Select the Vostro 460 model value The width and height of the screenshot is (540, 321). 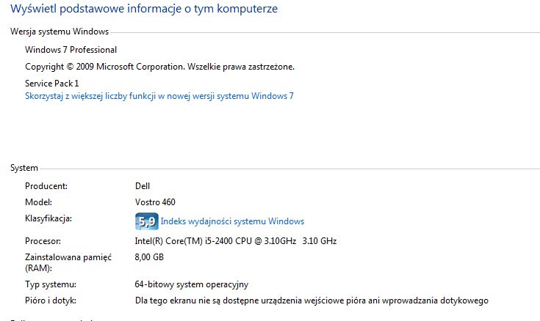[x=155, y=202]
